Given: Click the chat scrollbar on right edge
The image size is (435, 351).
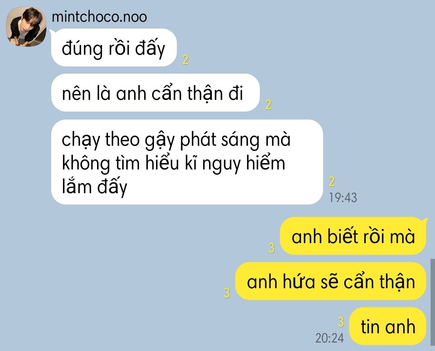Looking at the screenshot, I should (433, 304).
